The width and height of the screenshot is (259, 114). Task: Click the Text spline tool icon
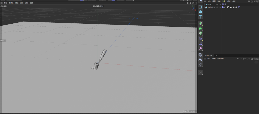(x=200, y=17)
